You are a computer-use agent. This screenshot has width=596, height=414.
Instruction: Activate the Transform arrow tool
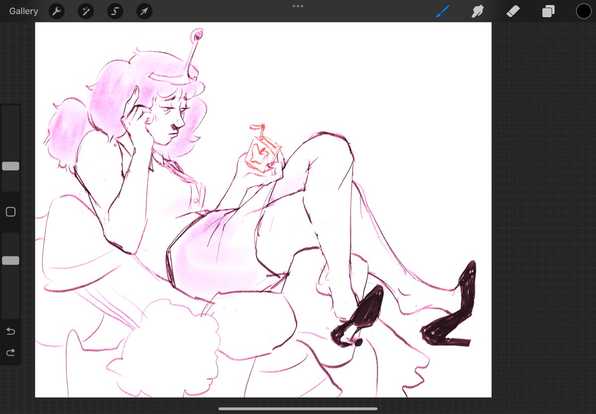145,11
